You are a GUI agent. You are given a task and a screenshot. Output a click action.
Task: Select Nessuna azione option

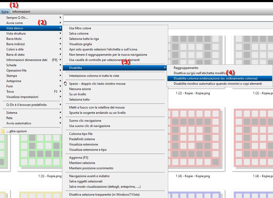coord(115,89)
